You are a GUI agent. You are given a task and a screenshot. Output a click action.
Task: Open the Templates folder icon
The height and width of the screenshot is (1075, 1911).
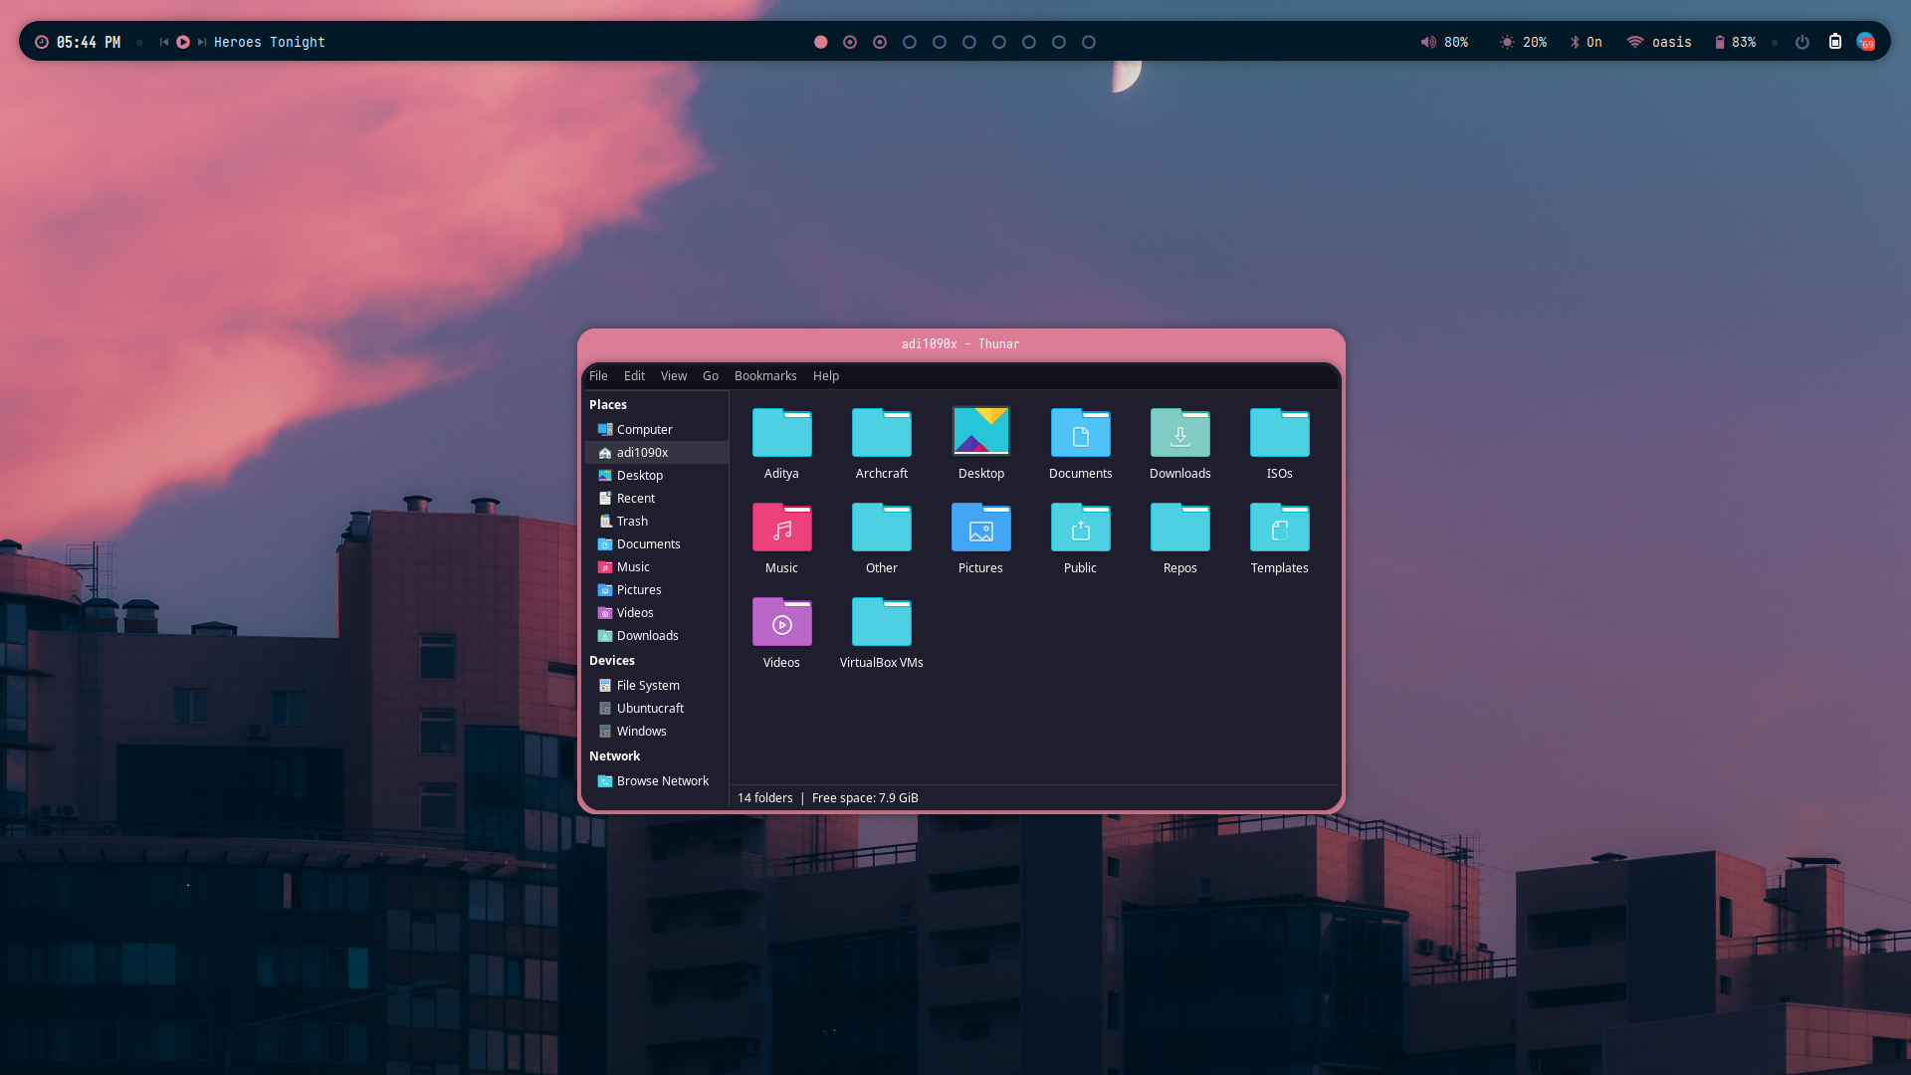coord(1279,529)
